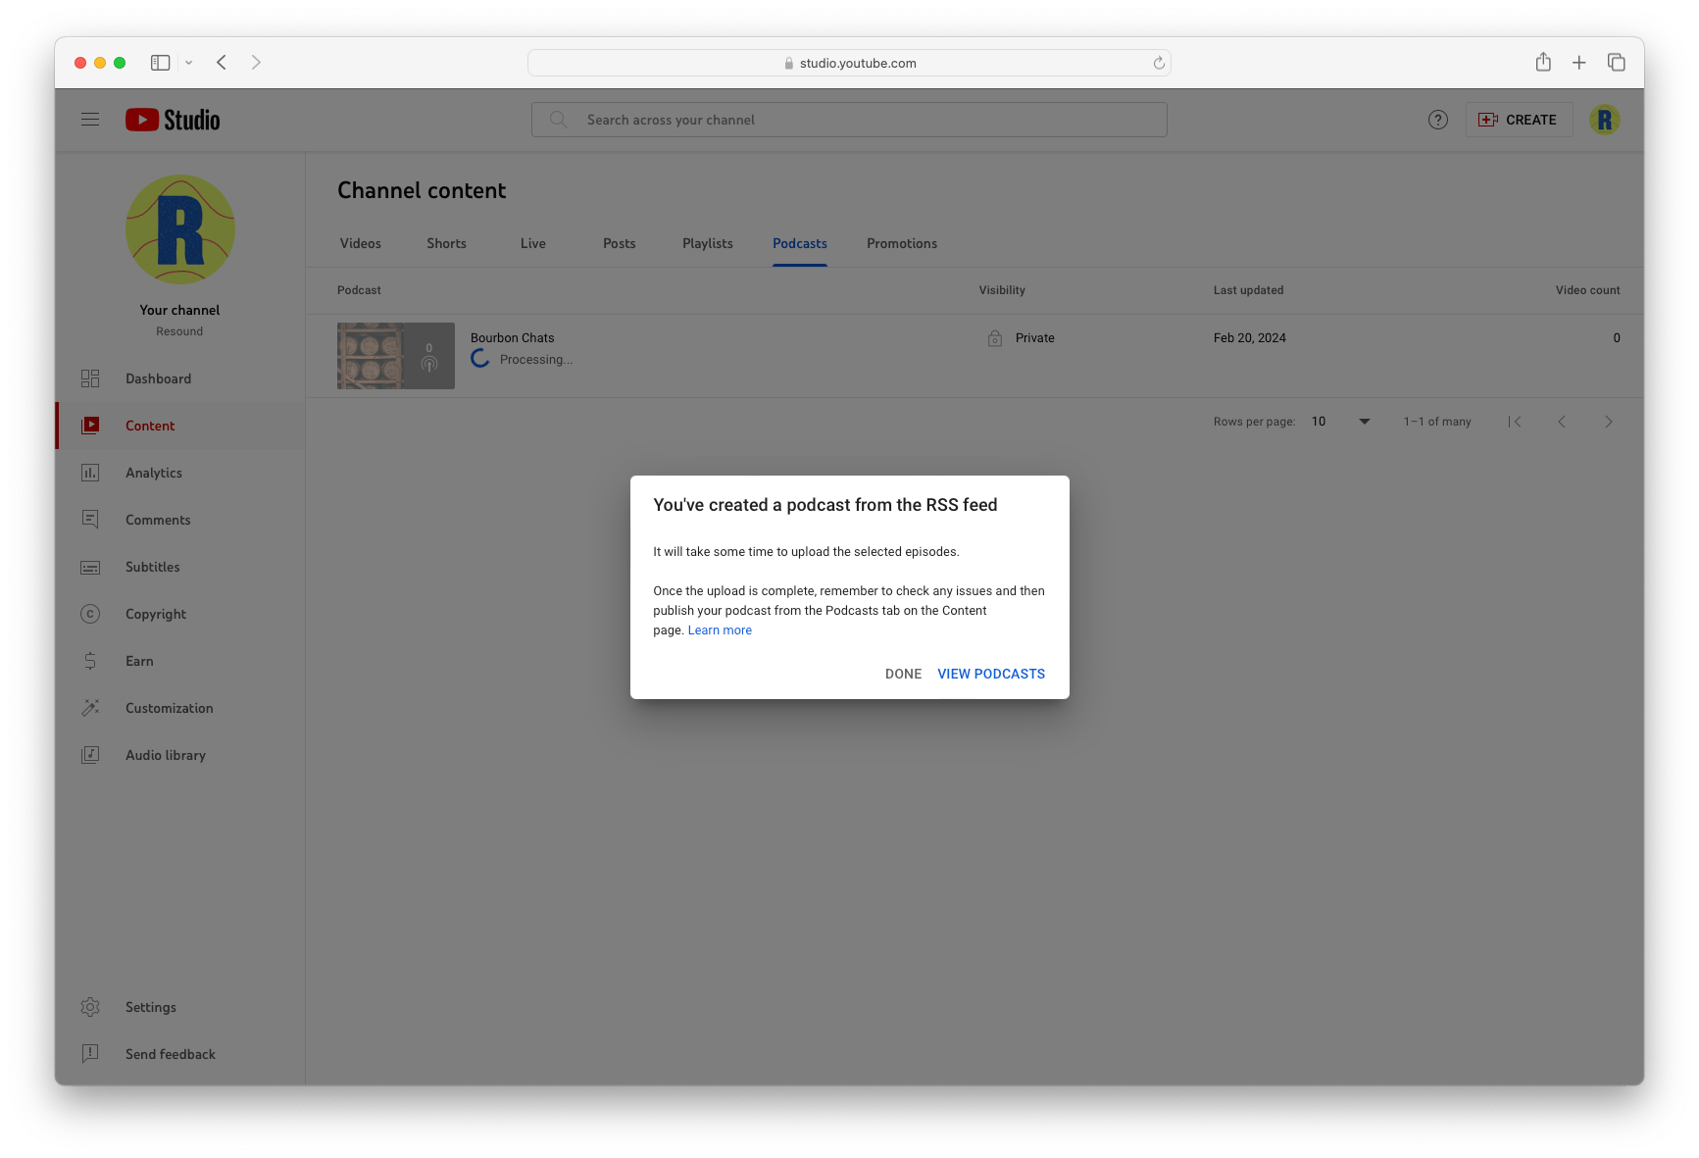The width and height of the screenshot is (1699, 1158).
Task: Open a new Safari tab
Action: click(x=1579, y=63)
